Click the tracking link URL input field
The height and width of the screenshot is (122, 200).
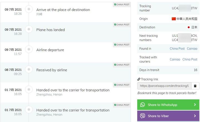pos(164,86)
